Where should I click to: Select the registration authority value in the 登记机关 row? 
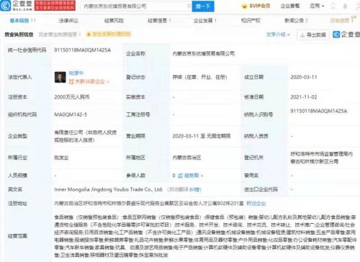[322, 158]
